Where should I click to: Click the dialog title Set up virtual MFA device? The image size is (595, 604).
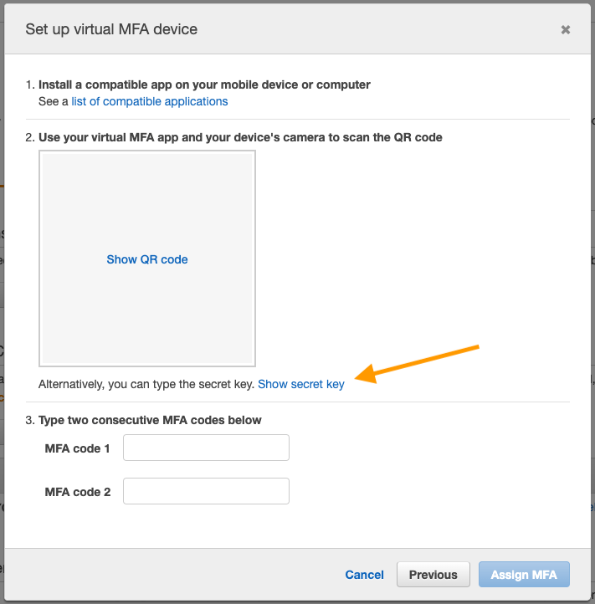(111, 29)
